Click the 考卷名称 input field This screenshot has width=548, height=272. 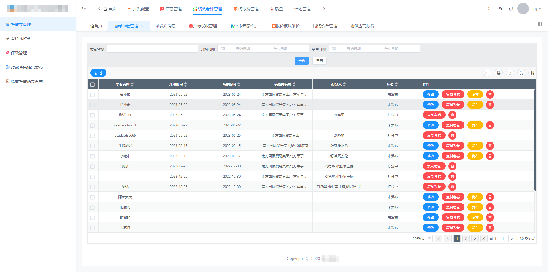coord(152,49)
